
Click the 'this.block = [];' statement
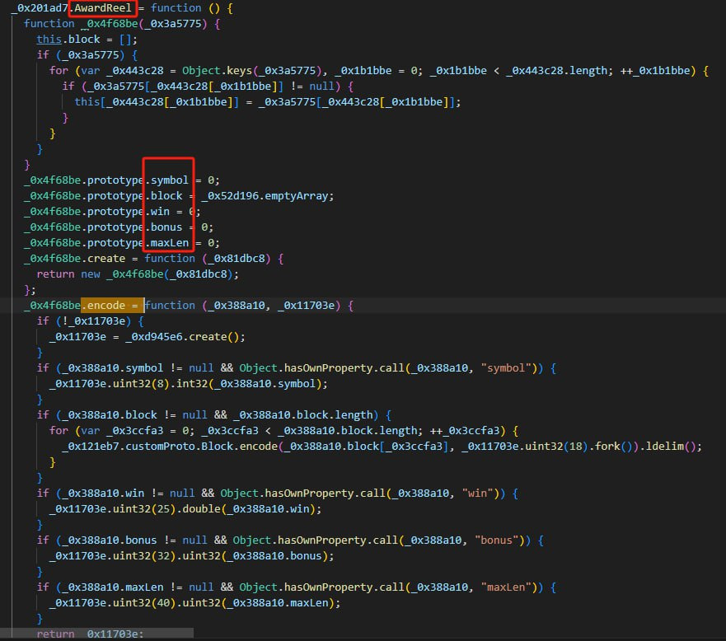coord(87,40)
